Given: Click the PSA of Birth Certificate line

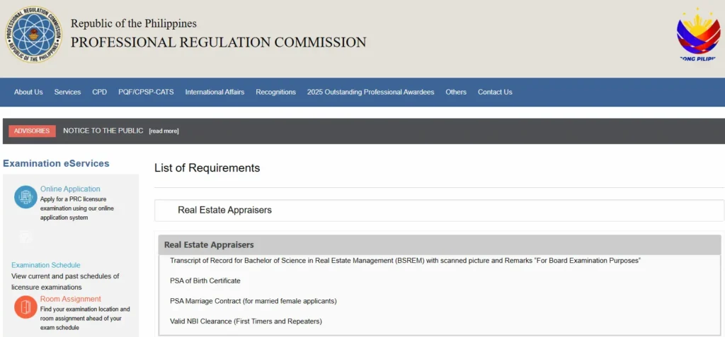Looking at the screenshot, I should pos(205,280).
